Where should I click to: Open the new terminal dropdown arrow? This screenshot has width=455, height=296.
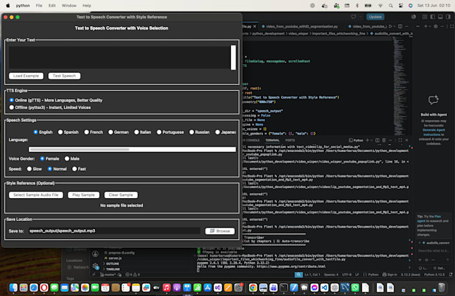(371, 141)
